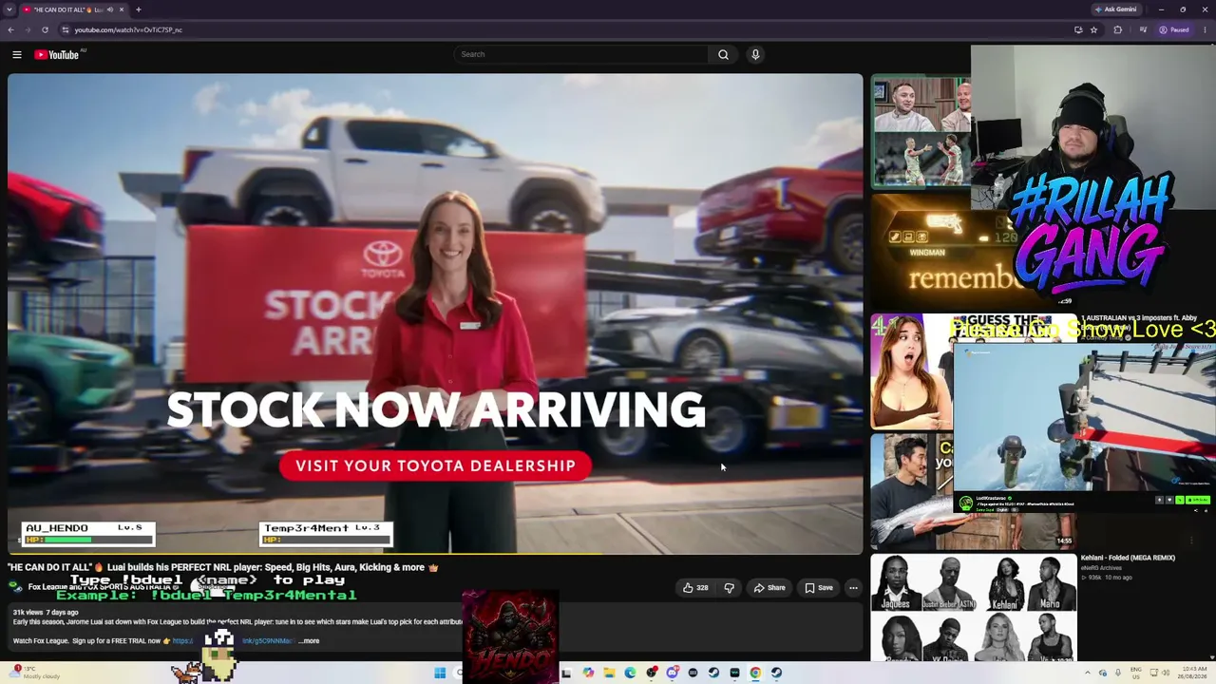Open the three-dot more actions menu below the video

[x=853, y=588]
